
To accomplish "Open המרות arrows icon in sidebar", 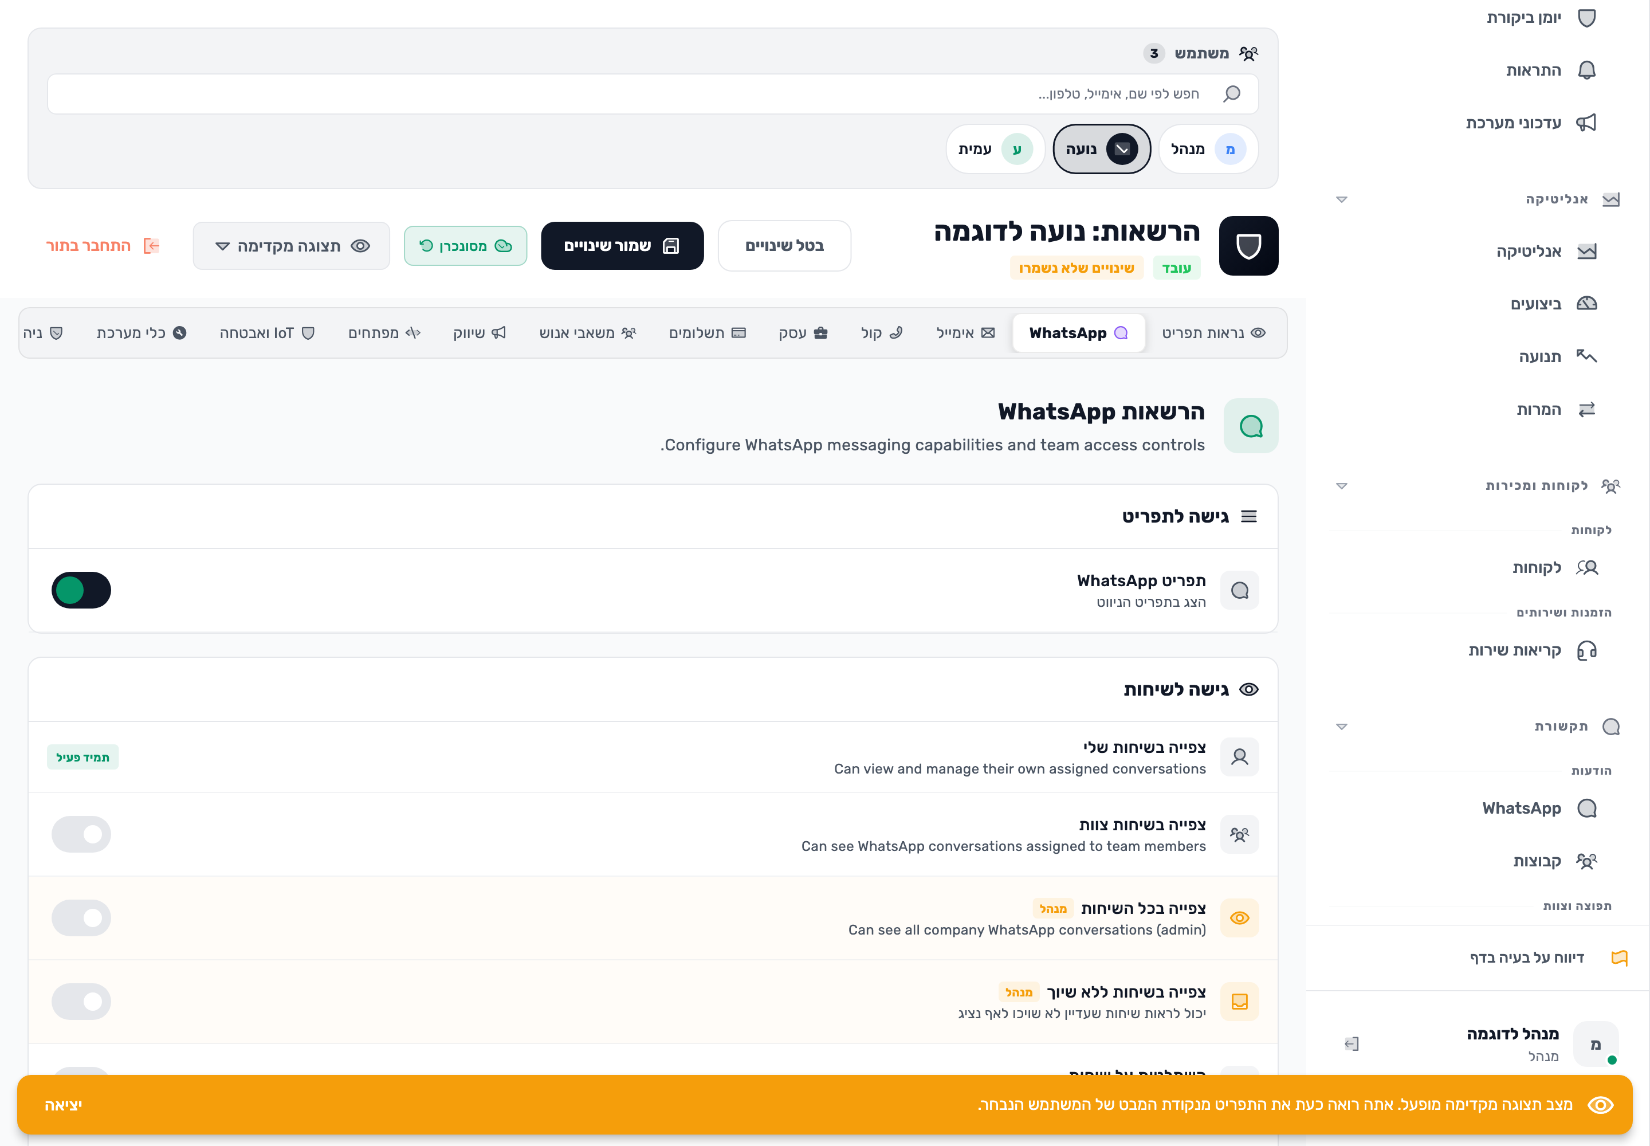I will (1586, 409).
